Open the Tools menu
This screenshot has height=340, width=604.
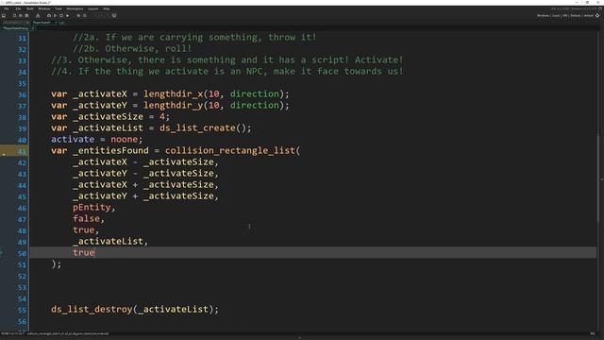pos(59,8)
